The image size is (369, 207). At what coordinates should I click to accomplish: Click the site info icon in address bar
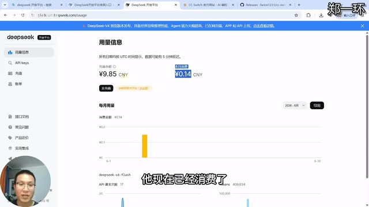pyautogui.click(x=33, y=16)
